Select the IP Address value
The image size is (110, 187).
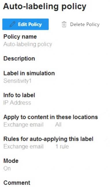pyautogui.click(x=17, y=103)
